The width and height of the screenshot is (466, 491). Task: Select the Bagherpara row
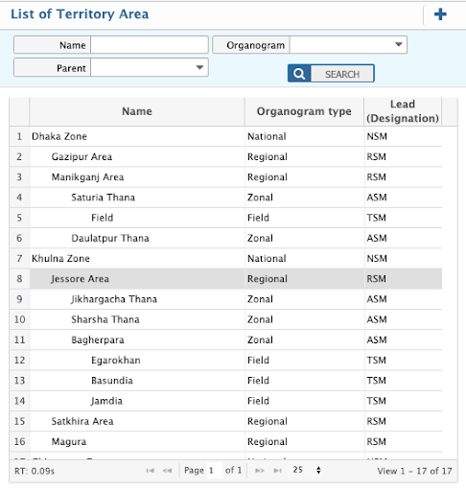[x=225, y=339]
